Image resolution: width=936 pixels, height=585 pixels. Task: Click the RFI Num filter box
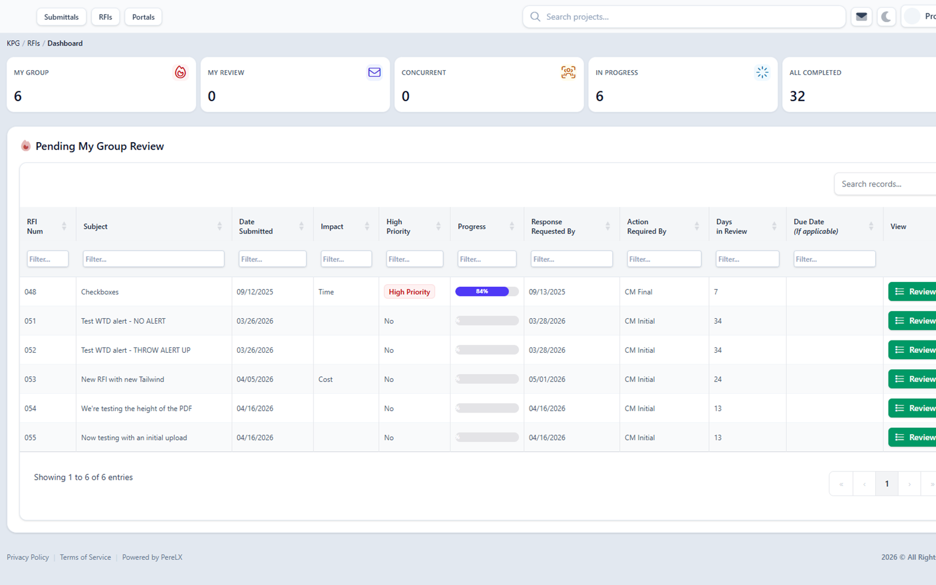click(47, 259)
